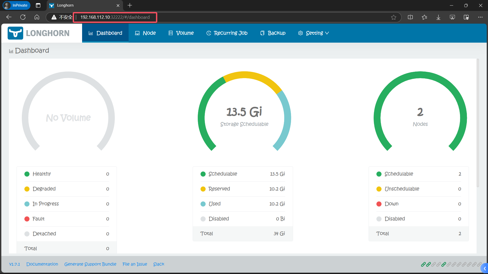
Task: Click the Longhorn tab favicon
Action: [52, 5]
